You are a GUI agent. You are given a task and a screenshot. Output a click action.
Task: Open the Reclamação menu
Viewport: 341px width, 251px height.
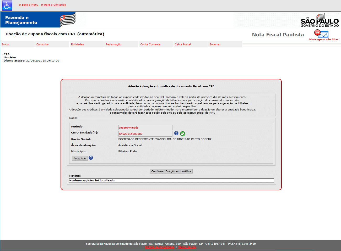(113, 44)
